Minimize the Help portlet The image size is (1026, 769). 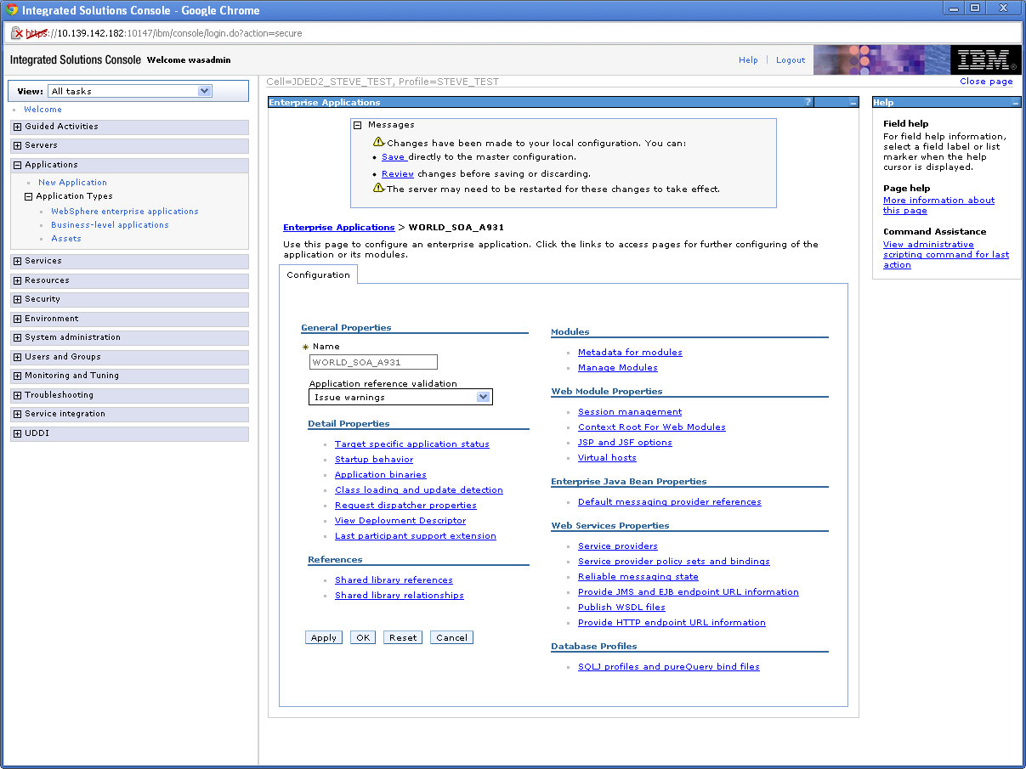pos(1016,102)
